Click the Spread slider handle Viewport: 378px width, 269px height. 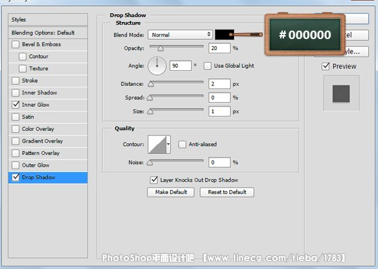[x=150, y=98]
